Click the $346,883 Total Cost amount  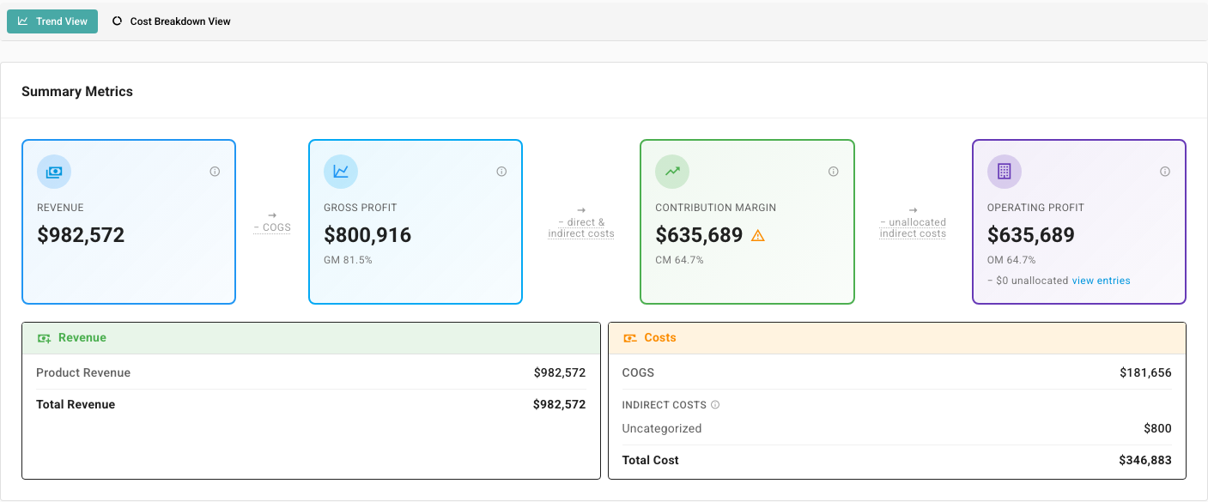[1145, 460]
